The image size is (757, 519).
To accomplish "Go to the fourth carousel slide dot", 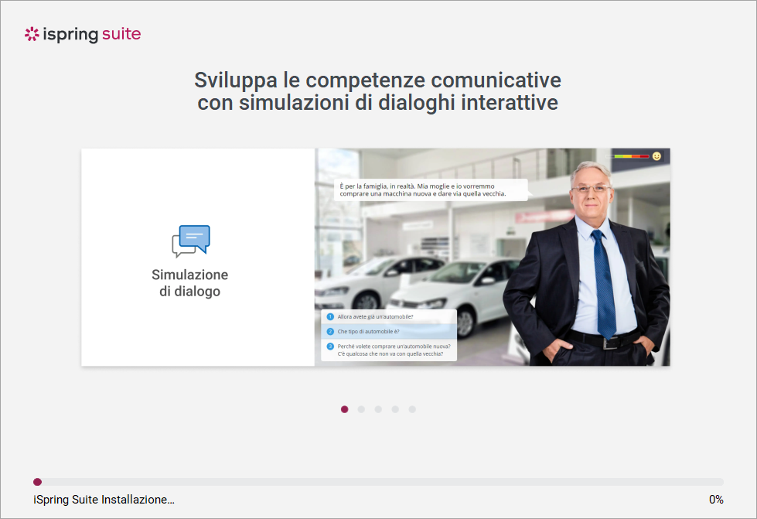I will click(395, 409).
